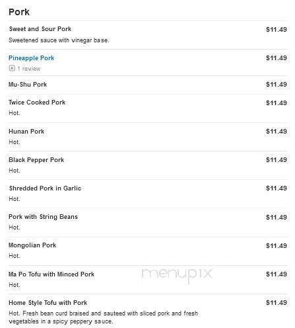Click the Sweet and Sour Pork price
Image resolution: width=295 pixels, height=328 pixels.
tap(277, 29)
